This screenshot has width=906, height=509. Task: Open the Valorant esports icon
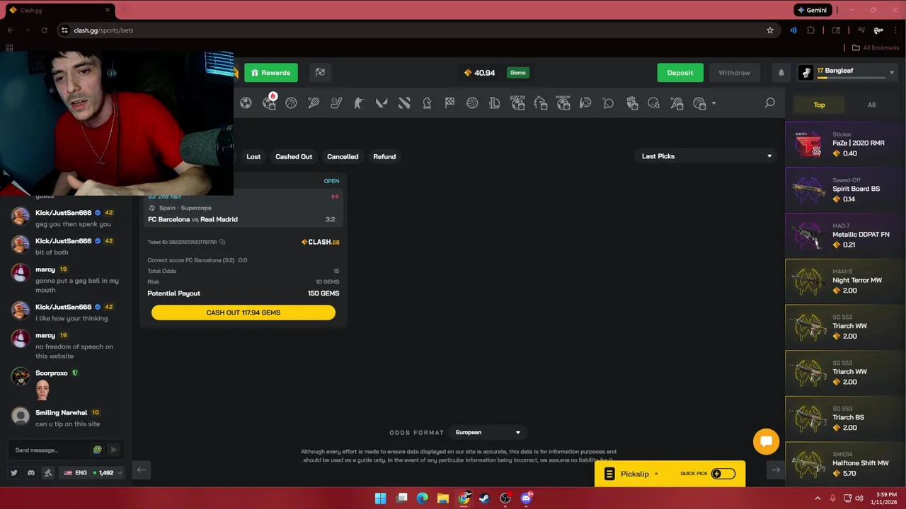[x=382, y=103]
